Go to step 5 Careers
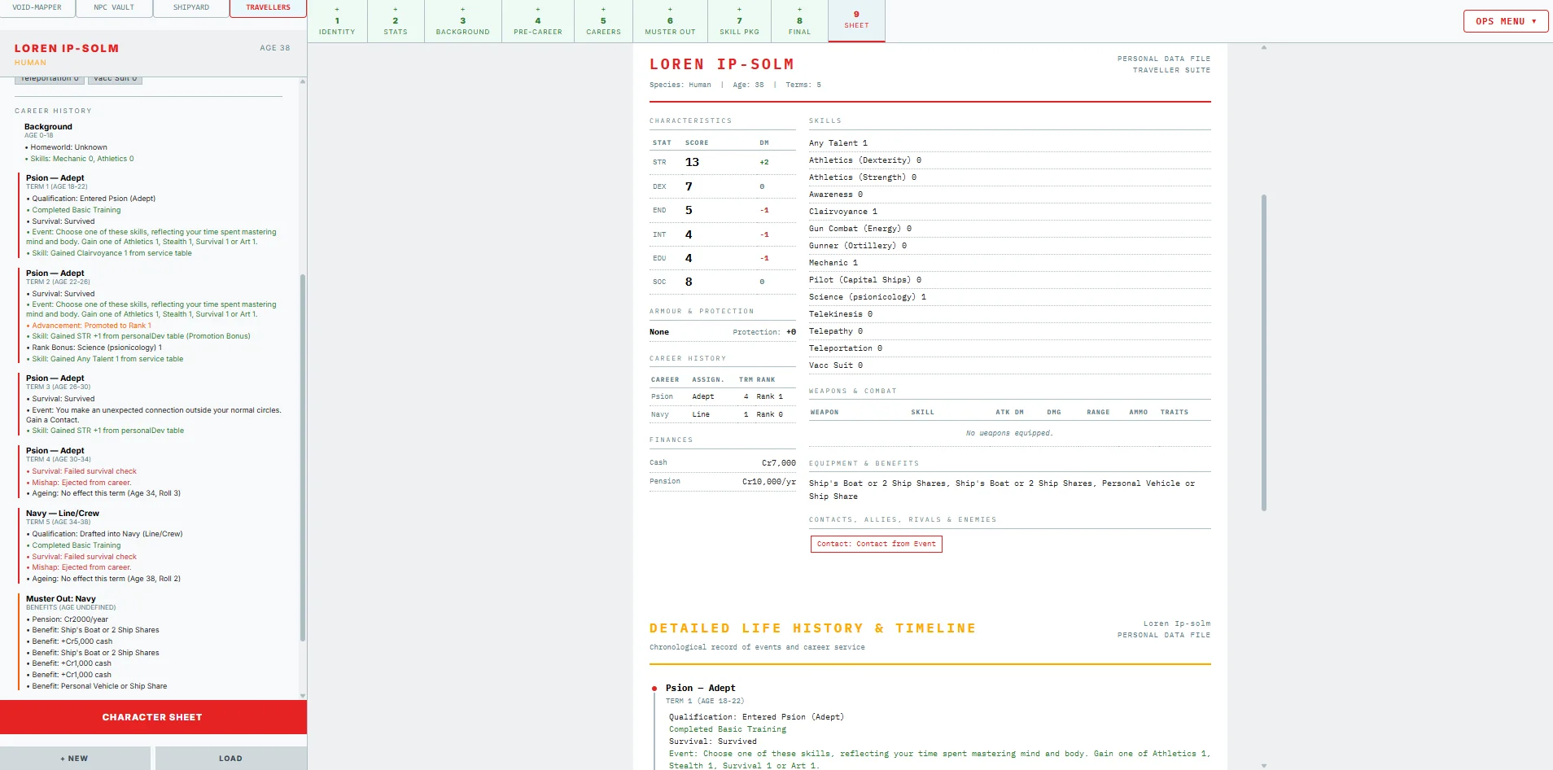The height and width of the screenshot is (770, 1553). pos(604,21)
